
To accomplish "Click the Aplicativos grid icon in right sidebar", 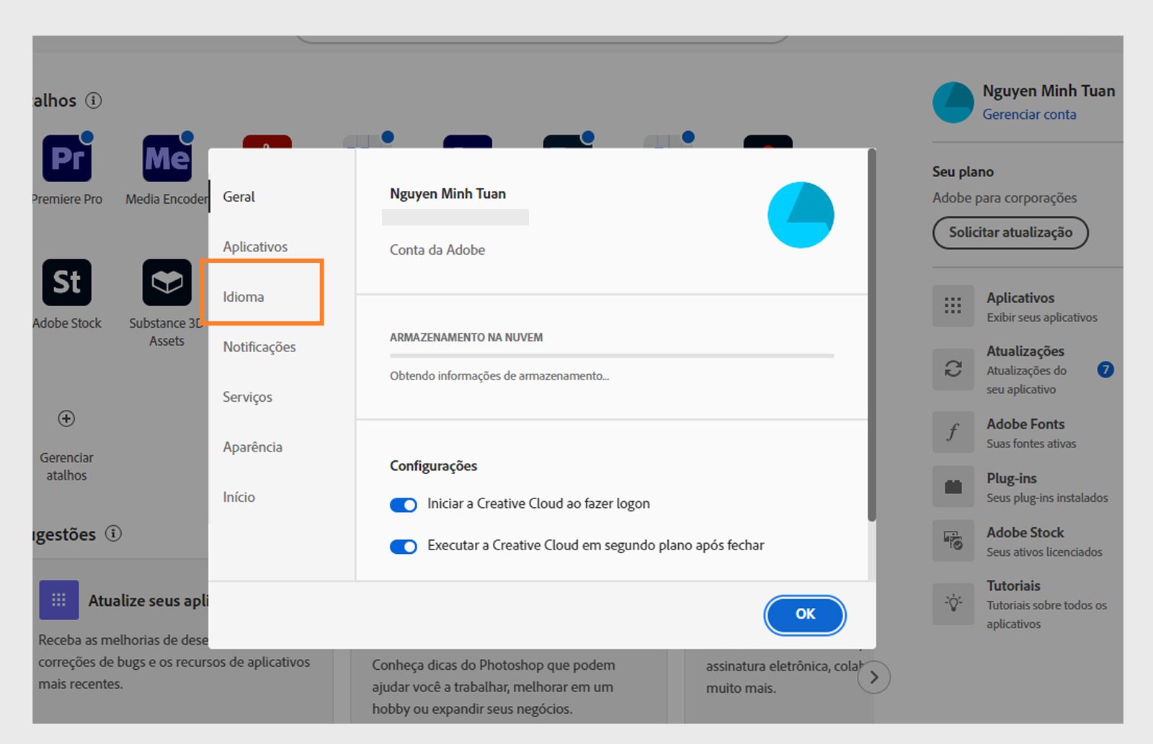I will pyautogui.click(x=953, y=306).
